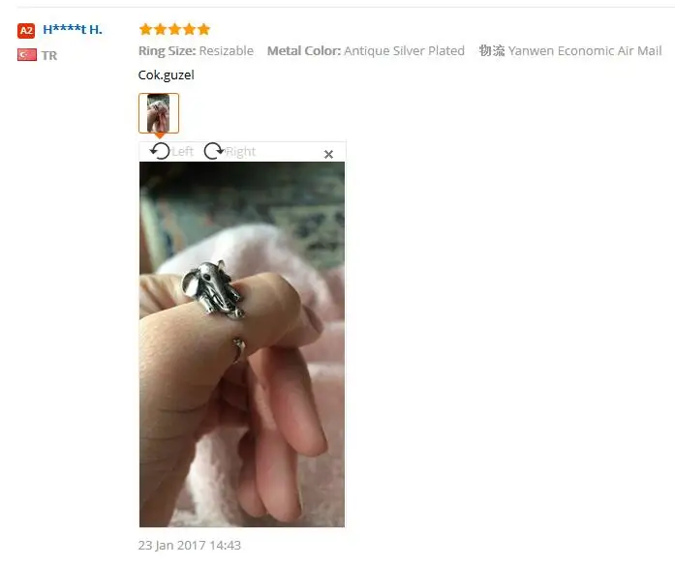
Task: Click the fifth rating star
Action: pos(203,29)
